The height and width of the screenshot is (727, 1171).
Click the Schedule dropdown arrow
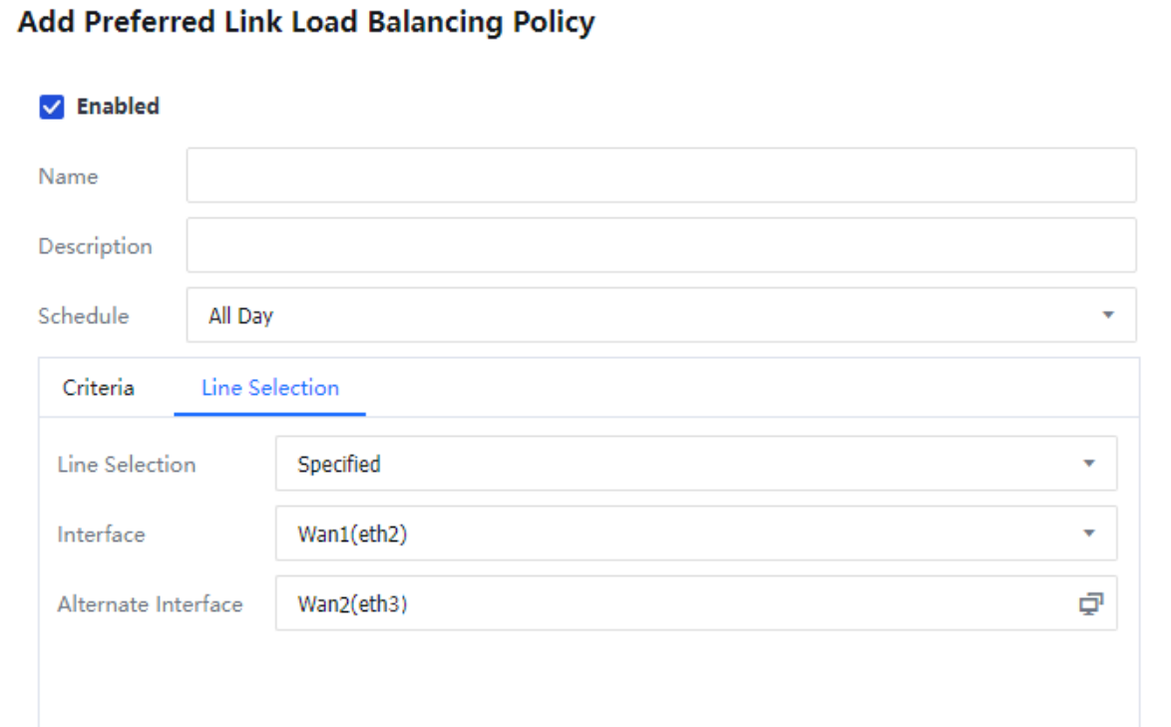click(x=1107, y=315)
